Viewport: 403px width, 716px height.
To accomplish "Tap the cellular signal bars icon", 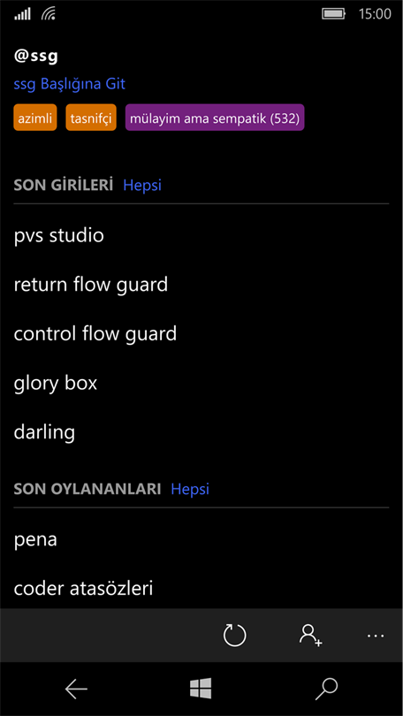I will (x=22, y=15).
